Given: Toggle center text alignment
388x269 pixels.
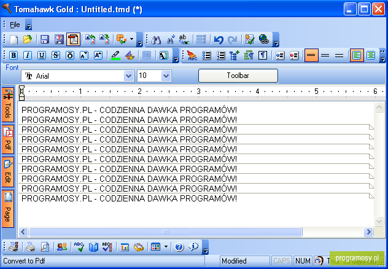Looking at the screenshot, I should 371,55.
